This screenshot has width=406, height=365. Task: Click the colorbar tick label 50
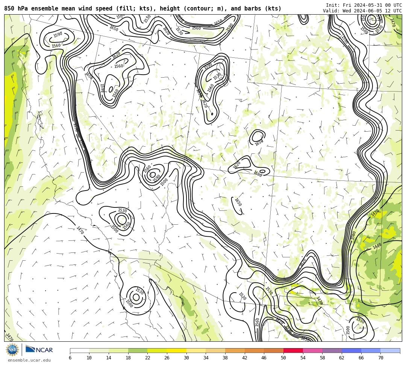point(283,358)
